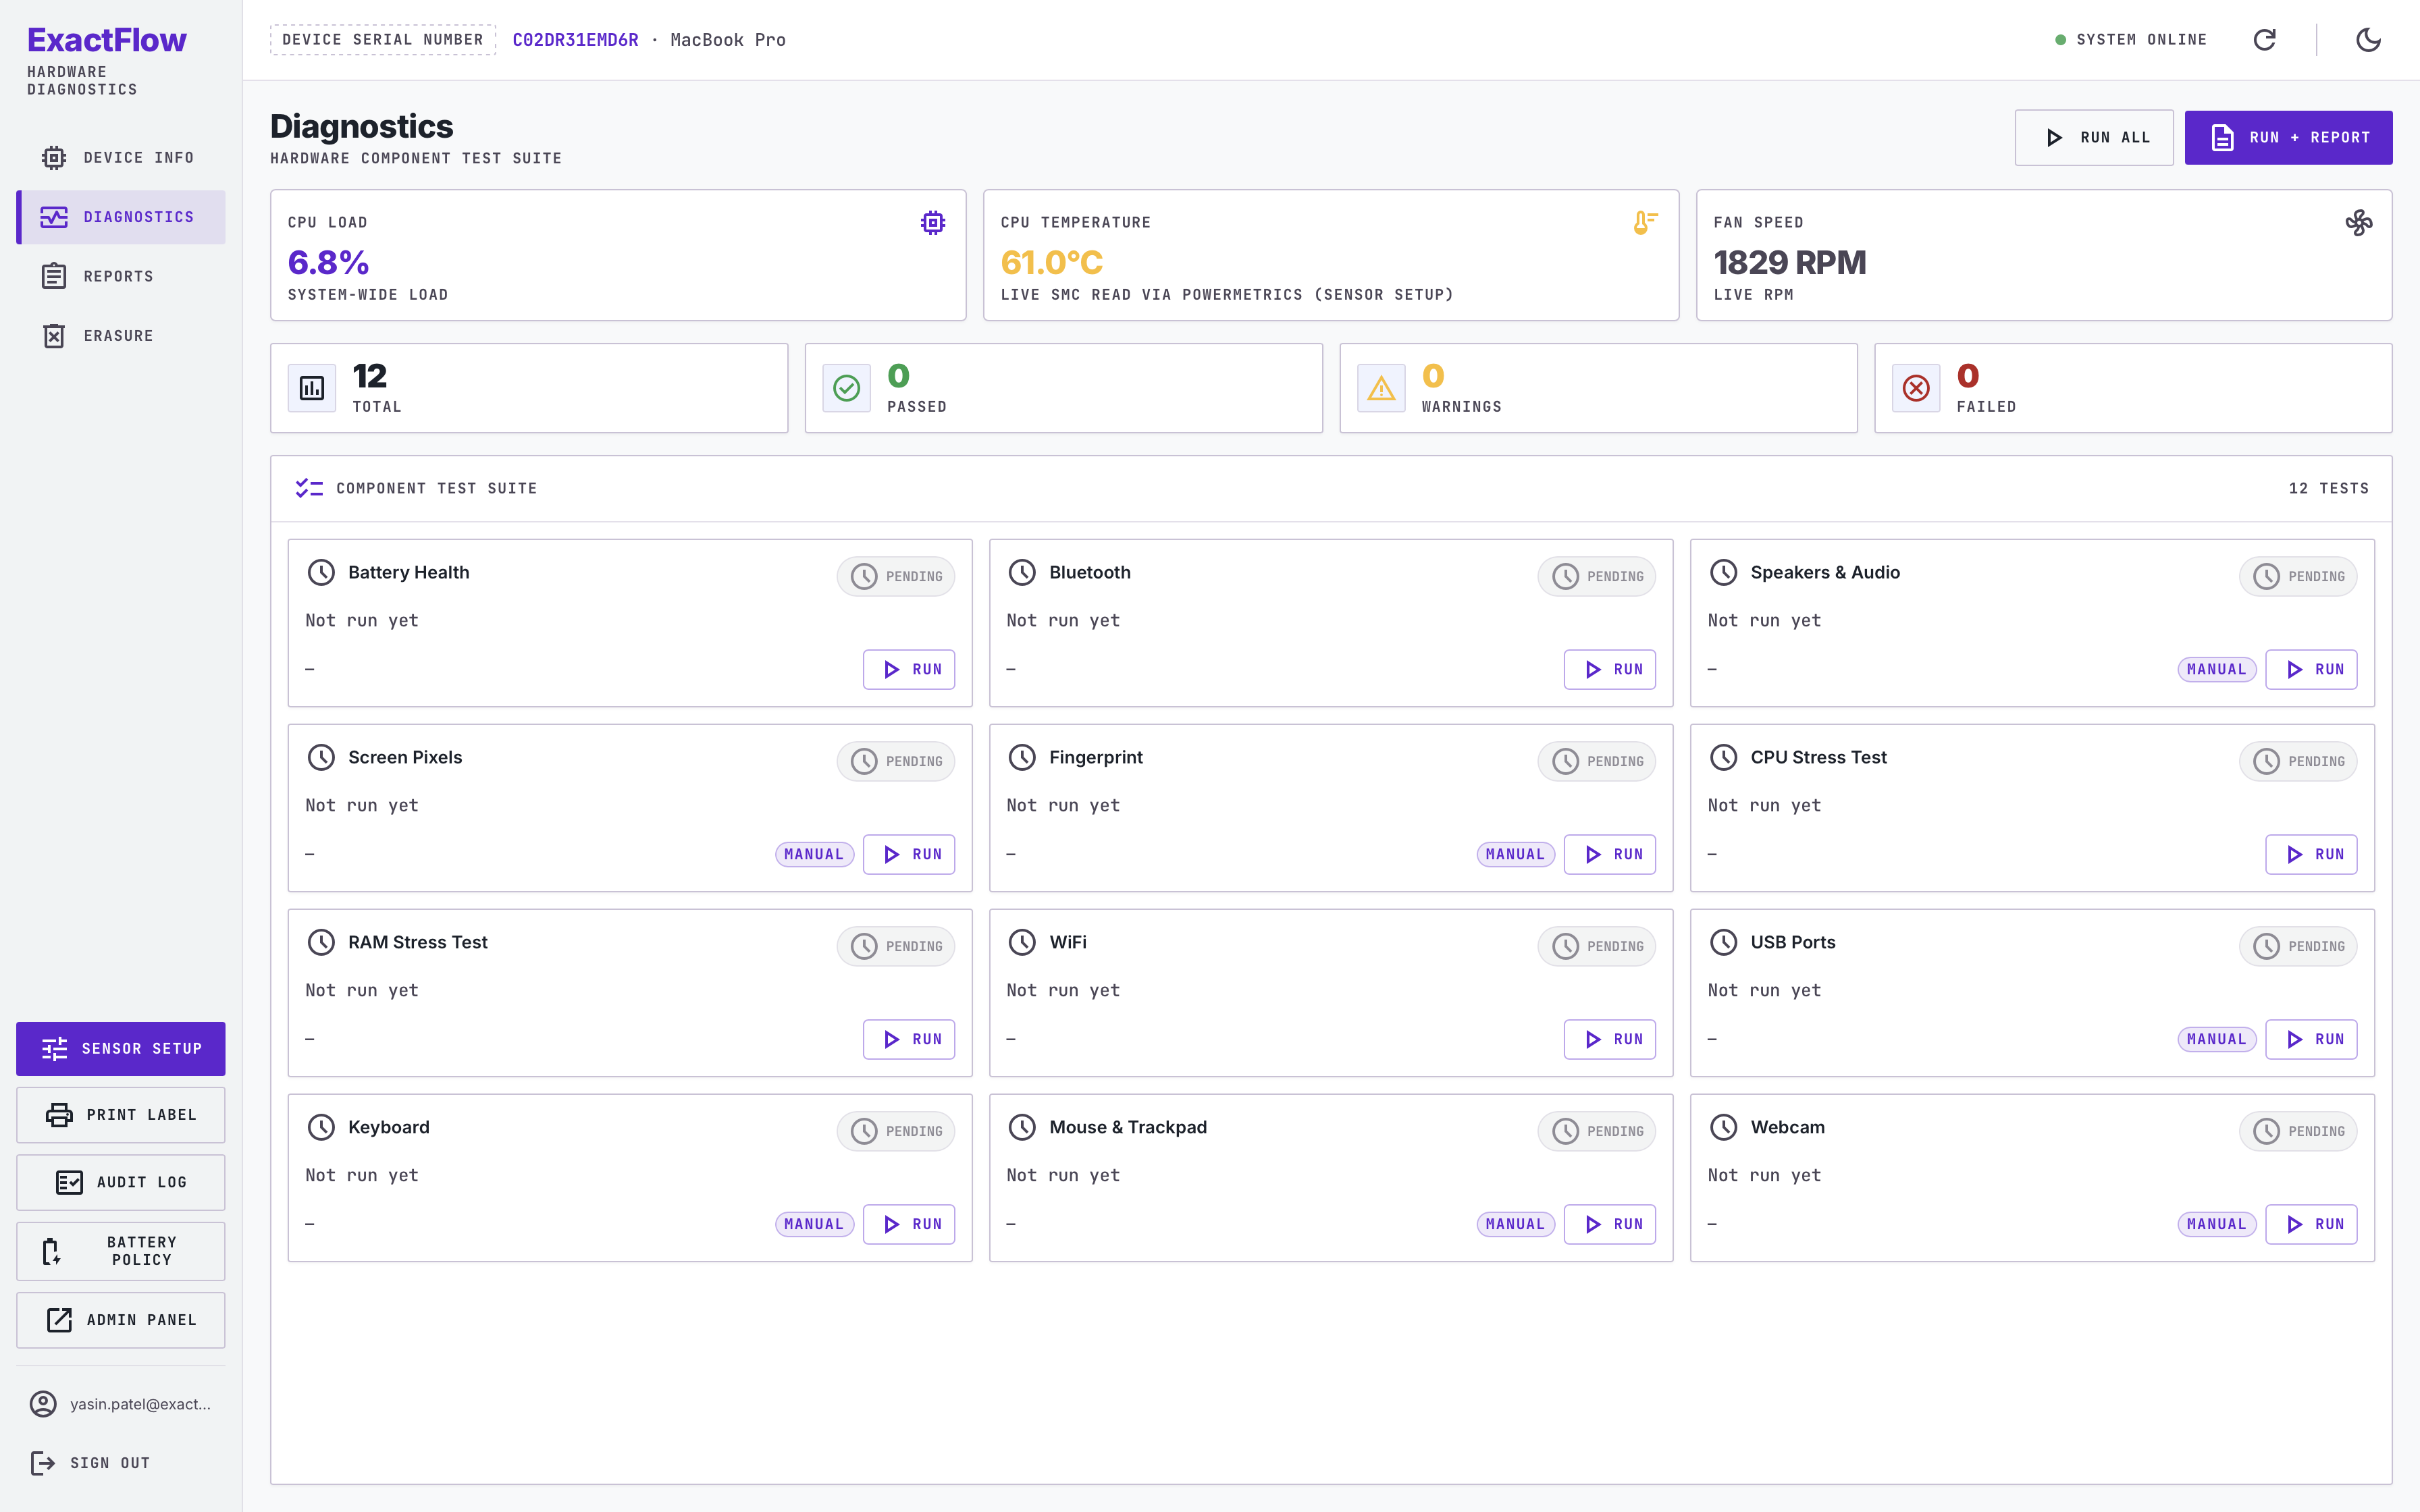
Task: Open the Admin Panel
Action: 121,1320
